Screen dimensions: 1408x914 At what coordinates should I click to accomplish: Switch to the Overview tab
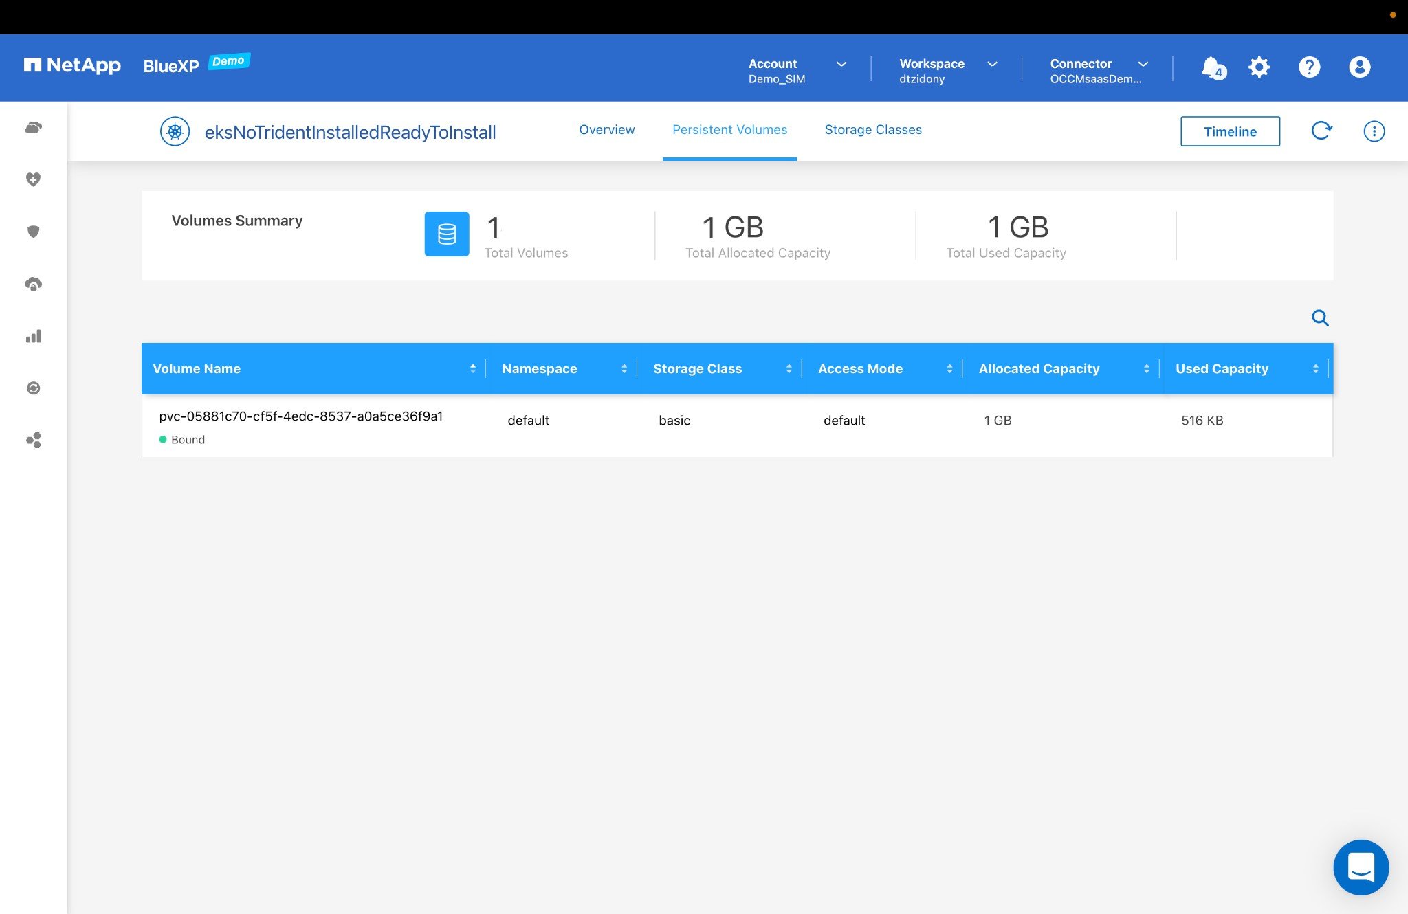[x=606, y=130]
